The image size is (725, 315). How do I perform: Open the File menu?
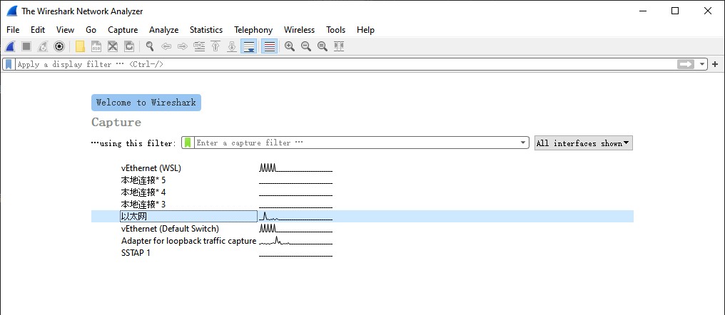click(x=13, y=29)
